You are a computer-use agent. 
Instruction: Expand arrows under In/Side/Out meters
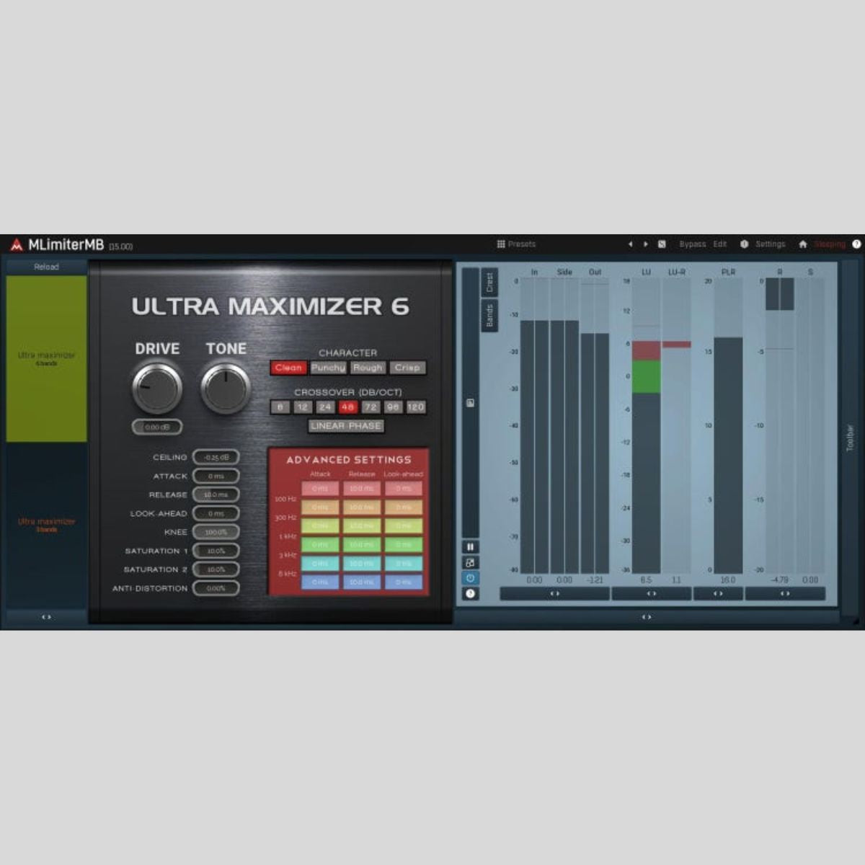point(554,594)
